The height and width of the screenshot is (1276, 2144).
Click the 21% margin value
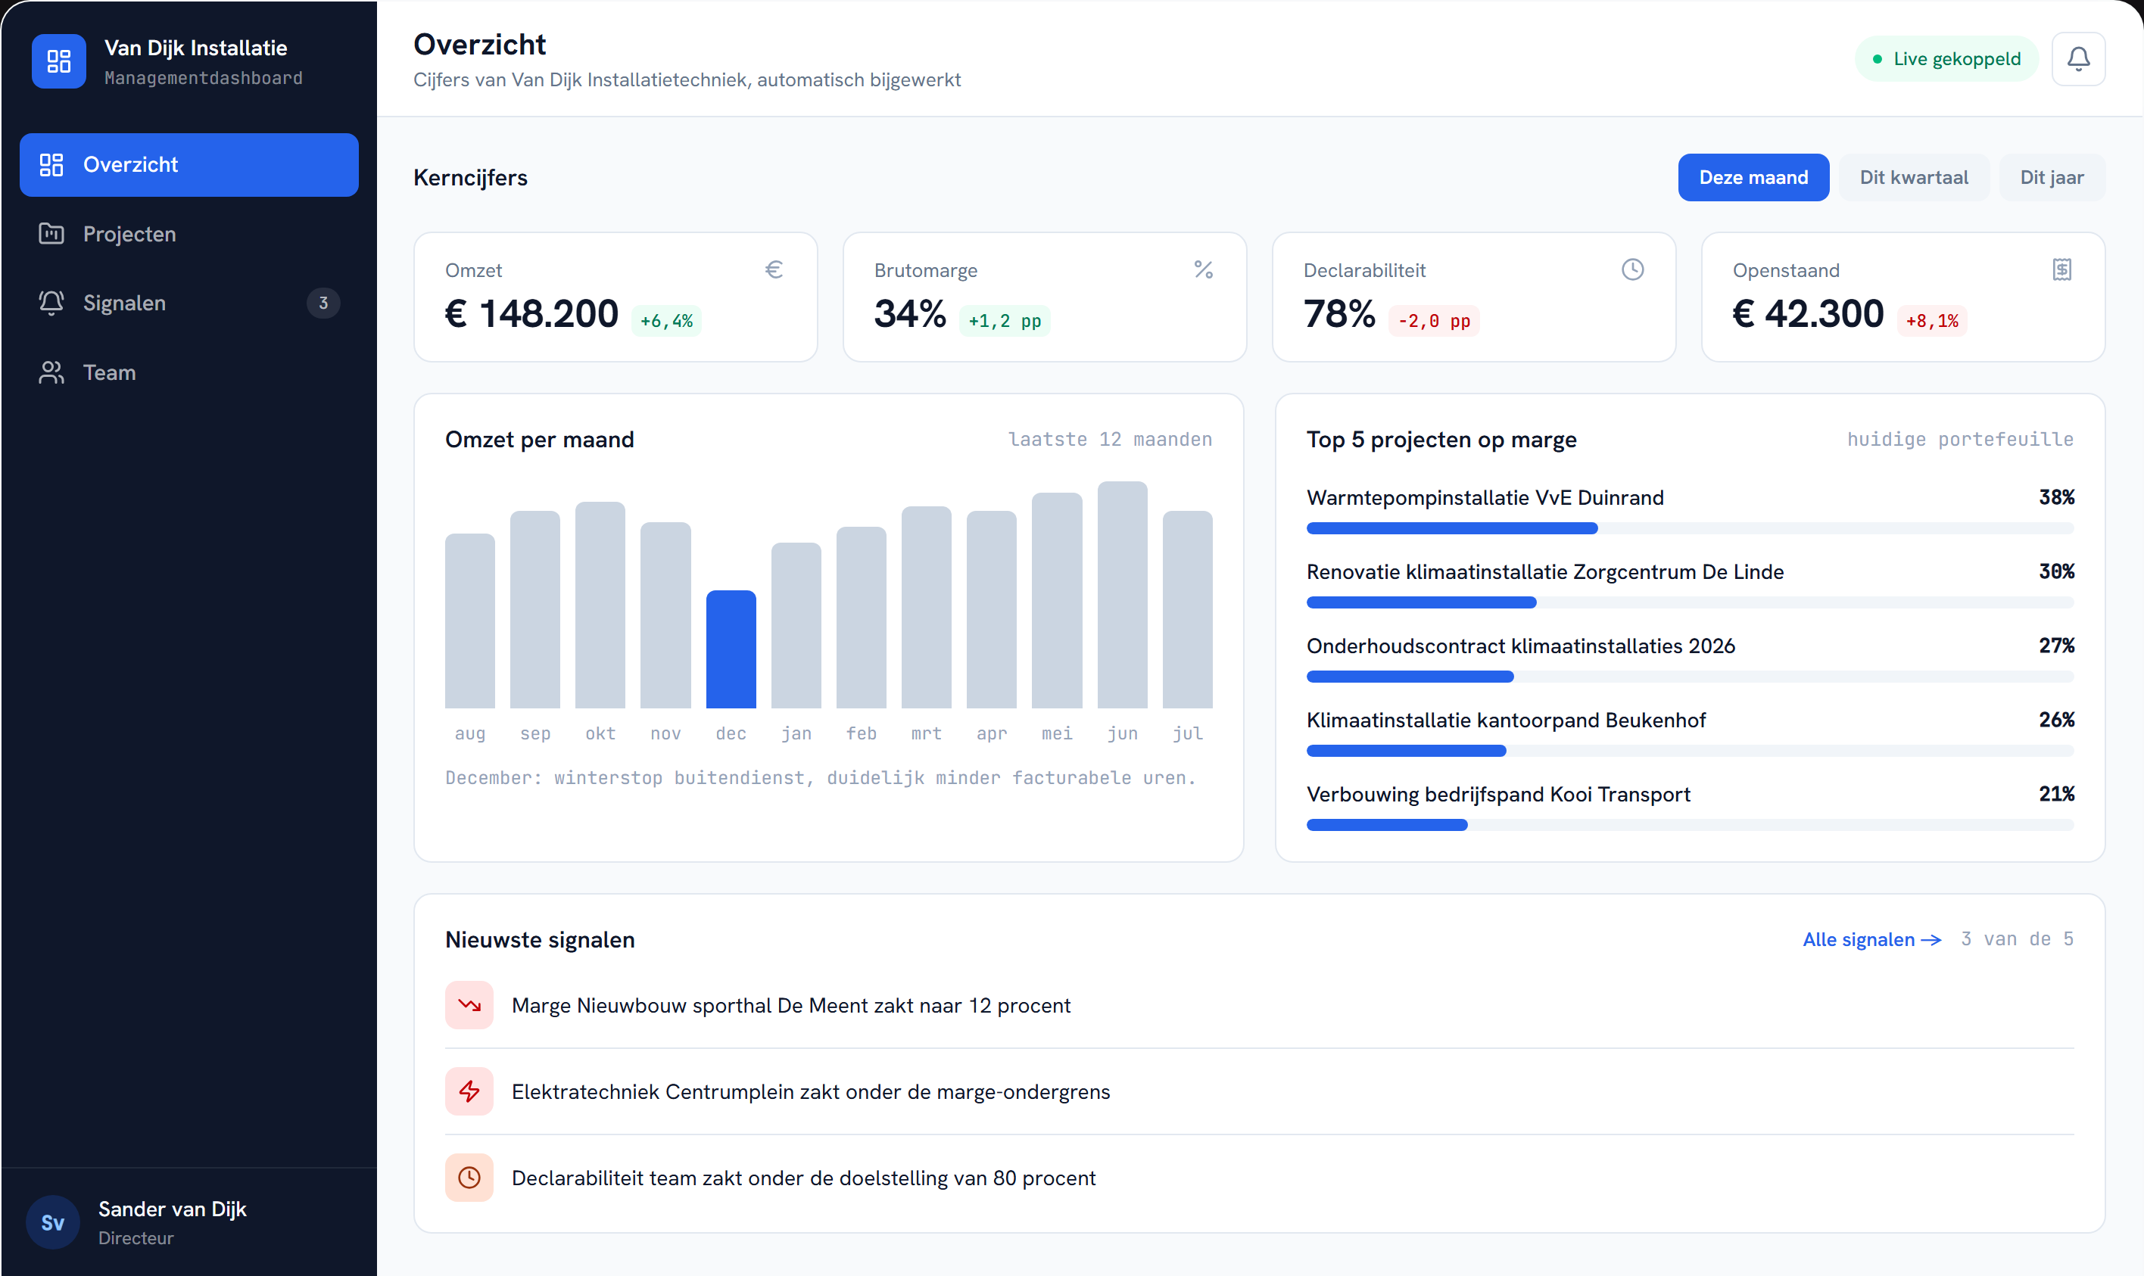pos(2056,795)
